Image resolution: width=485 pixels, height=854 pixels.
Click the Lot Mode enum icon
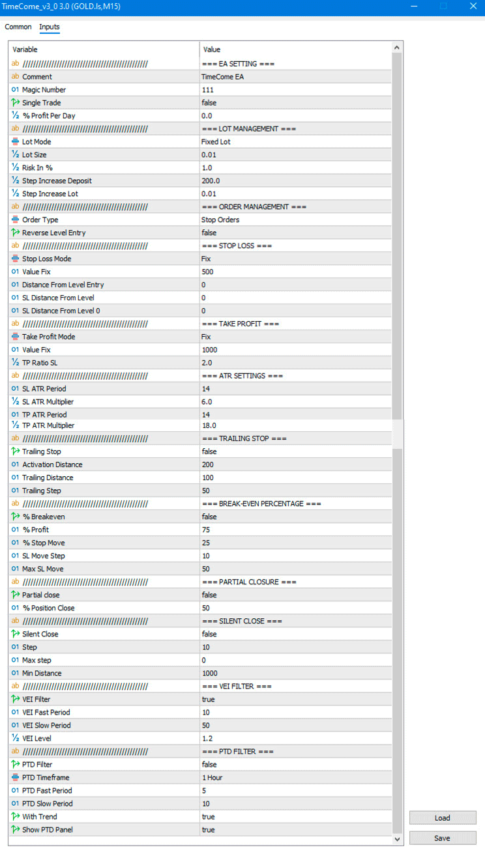click(x=15, y=142)
